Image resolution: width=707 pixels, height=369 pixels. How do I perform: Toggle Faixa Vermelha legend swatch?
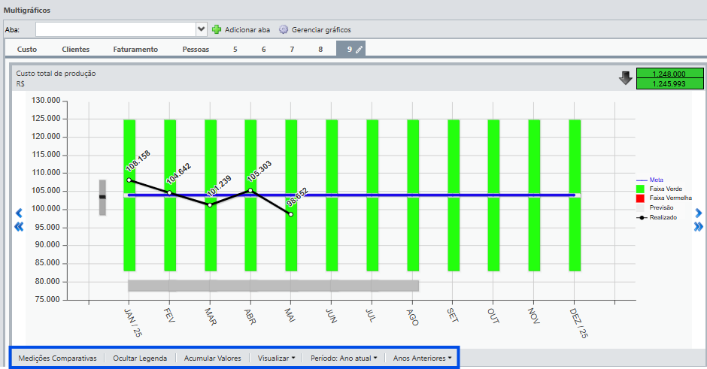640,198
